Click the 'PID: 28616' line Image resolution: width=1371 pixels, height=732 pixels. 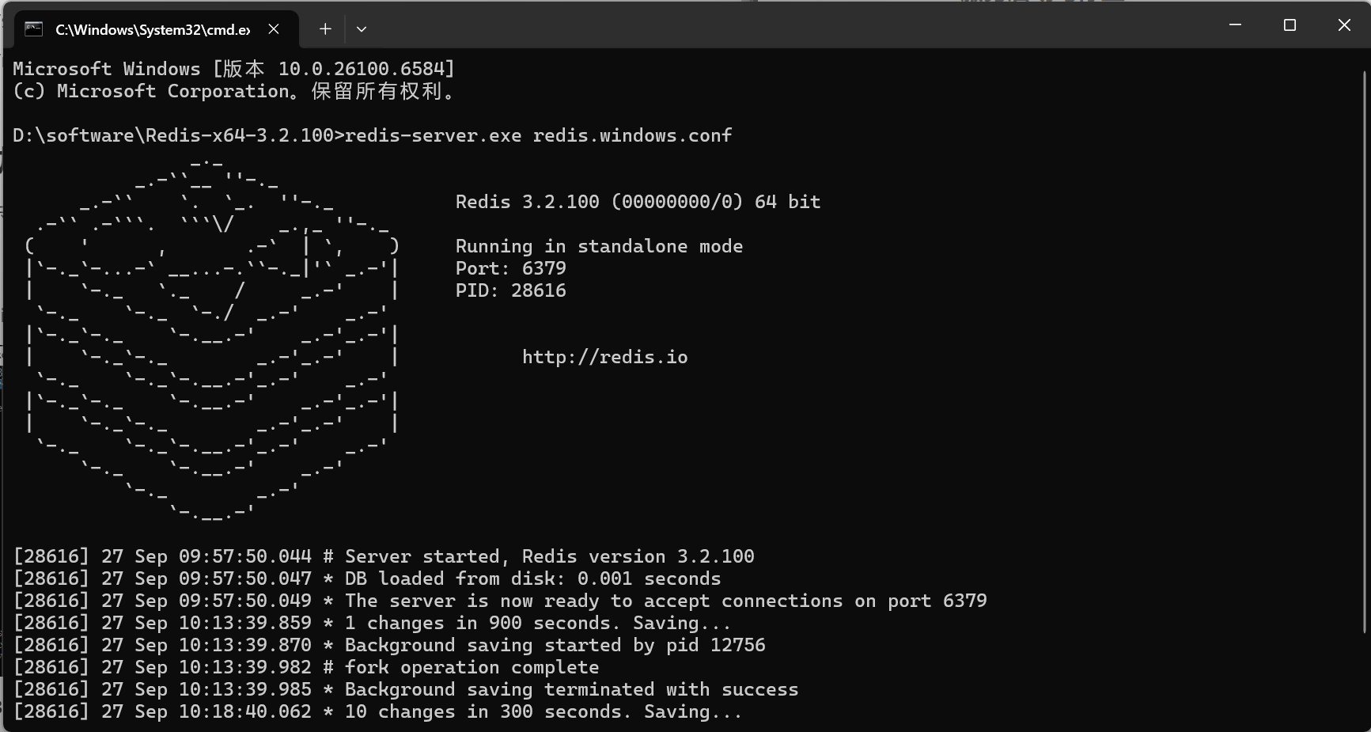click(511, 290)
